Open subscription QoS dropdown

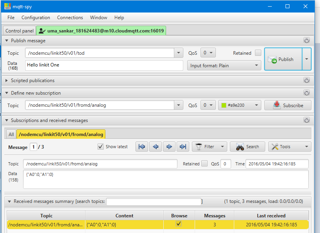[208, 105]
